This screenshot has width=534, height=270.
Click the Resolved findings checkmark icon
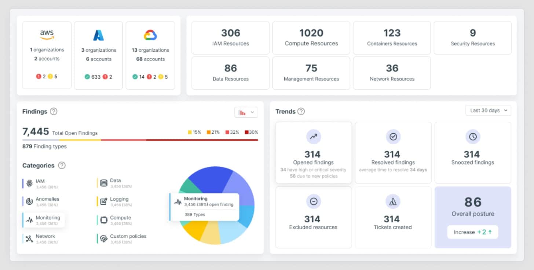point(393,137)
